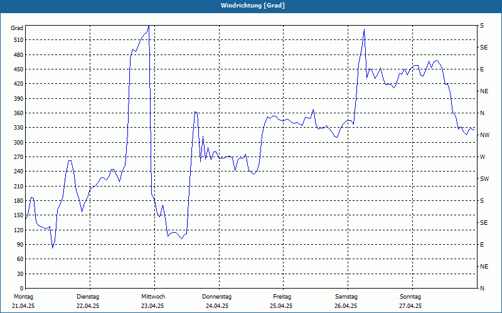Click the date 21.04.25
This screenshot has height=313, width=502.
tap(23, 306)
